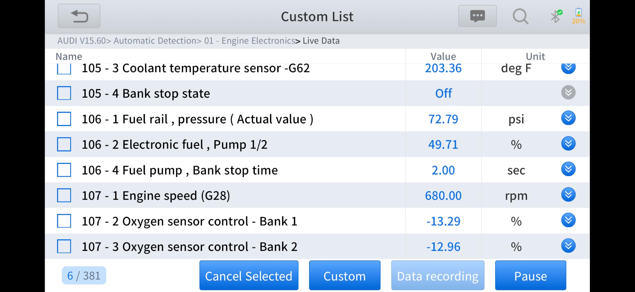
Task: Select the 72.79 fuel rail pressure value
Action: (x=443, y=119)
